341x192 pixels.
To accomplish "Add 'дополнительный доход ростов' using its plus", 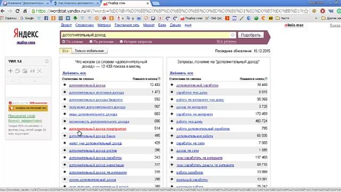I will click(x=64, y=150).
